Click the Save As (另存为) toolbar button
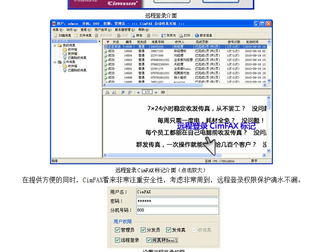The width and height of the screenshot is (319, 252). [168, 36]
